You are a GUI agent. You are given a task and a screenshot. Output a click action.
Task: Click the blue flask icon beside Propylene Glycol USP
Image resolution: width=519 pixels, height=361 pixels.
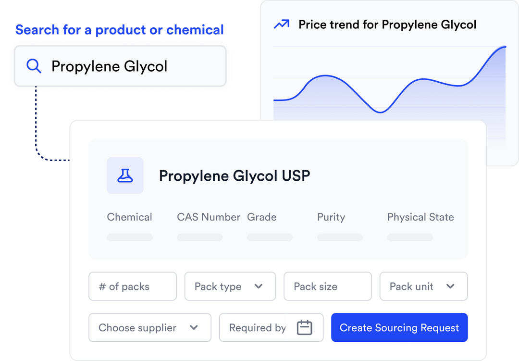[125, 175]
